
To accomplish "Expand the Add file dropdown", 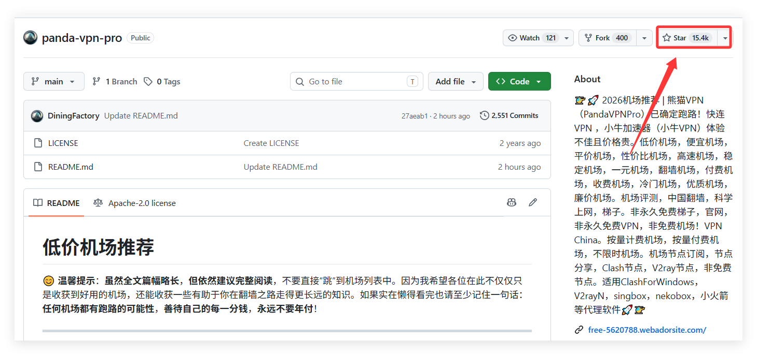I will [x=456, y=82].
